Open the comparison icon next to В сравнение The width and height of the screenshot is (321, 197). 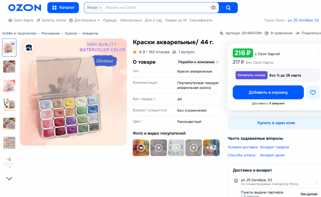pyautogui.click(x=266, y=33)
